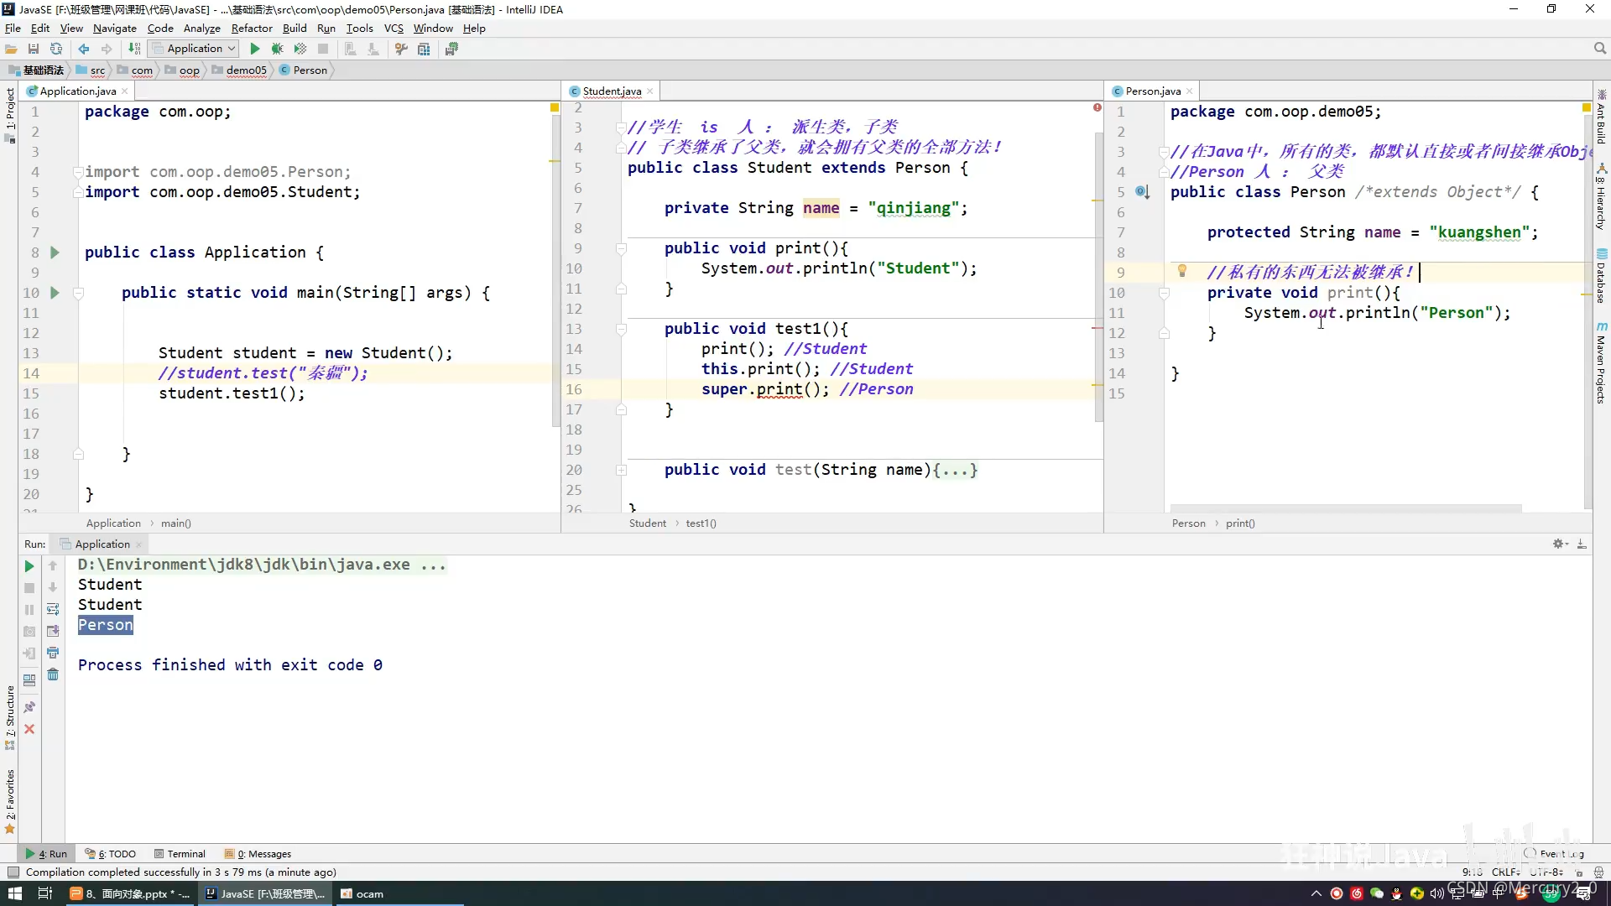Run Application with the green play icon in the toolbar

pyautogui.click(x=255, y=49)
